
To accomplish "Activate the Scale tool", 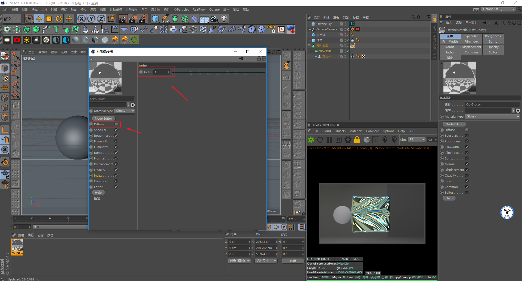I will pyautogui.click(x=49, y=19).
